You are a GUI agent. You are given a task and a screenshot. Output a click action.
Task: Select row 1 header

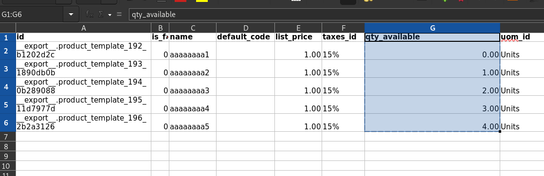8,37
